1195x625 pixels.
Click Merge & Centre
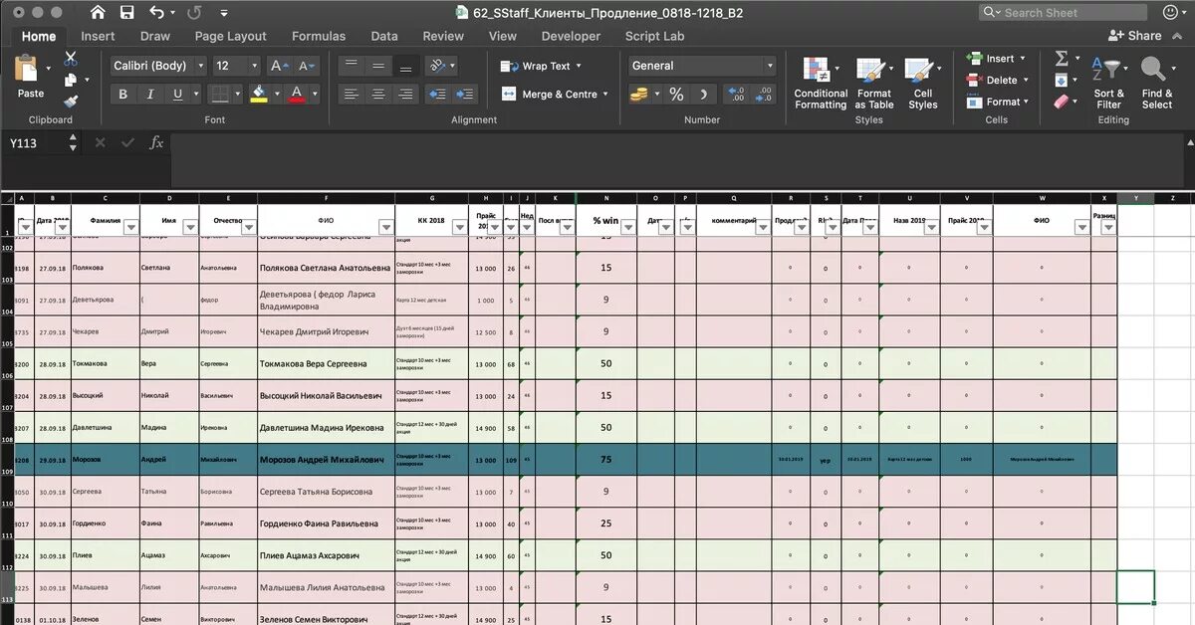click(550, 95)
